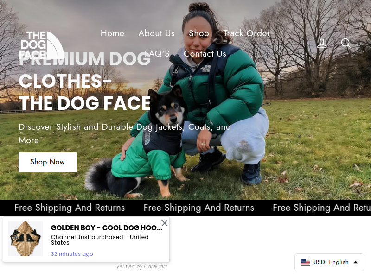Open the account login icon

(x=322, y=43)
